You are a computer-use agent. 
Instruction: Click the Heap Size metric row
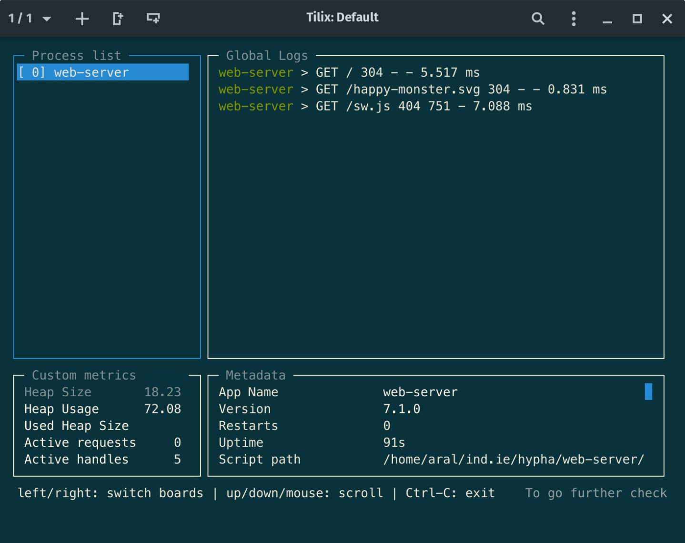click(x=102, y=392)
